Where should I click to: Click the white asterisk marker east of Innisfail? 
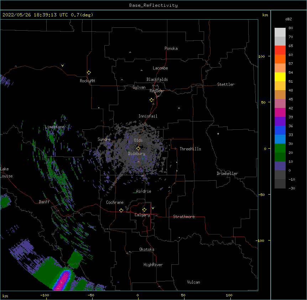[x=179, y=108]
